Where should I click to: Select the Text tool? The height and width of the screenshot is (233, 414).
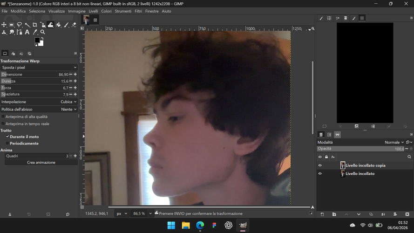[27, 32]
